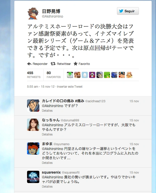The width and height of the screenshot is (156, 193).
Task: Expand Detalles under acidhead123 reply
Action: click(47, 110)
